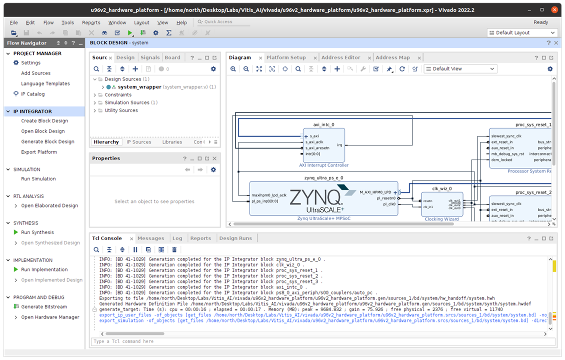Click the binoculars find icon in toolbar

tap(104, 33)
